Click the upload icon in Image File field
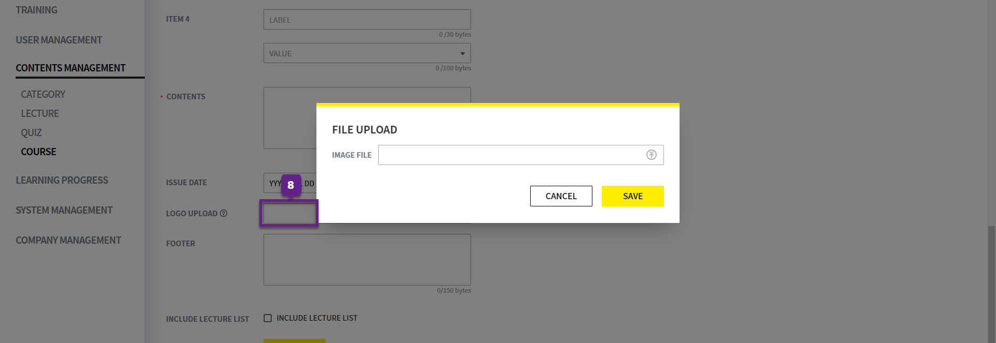The height and width of the screenshot is (343, 996). coord(651,155)
